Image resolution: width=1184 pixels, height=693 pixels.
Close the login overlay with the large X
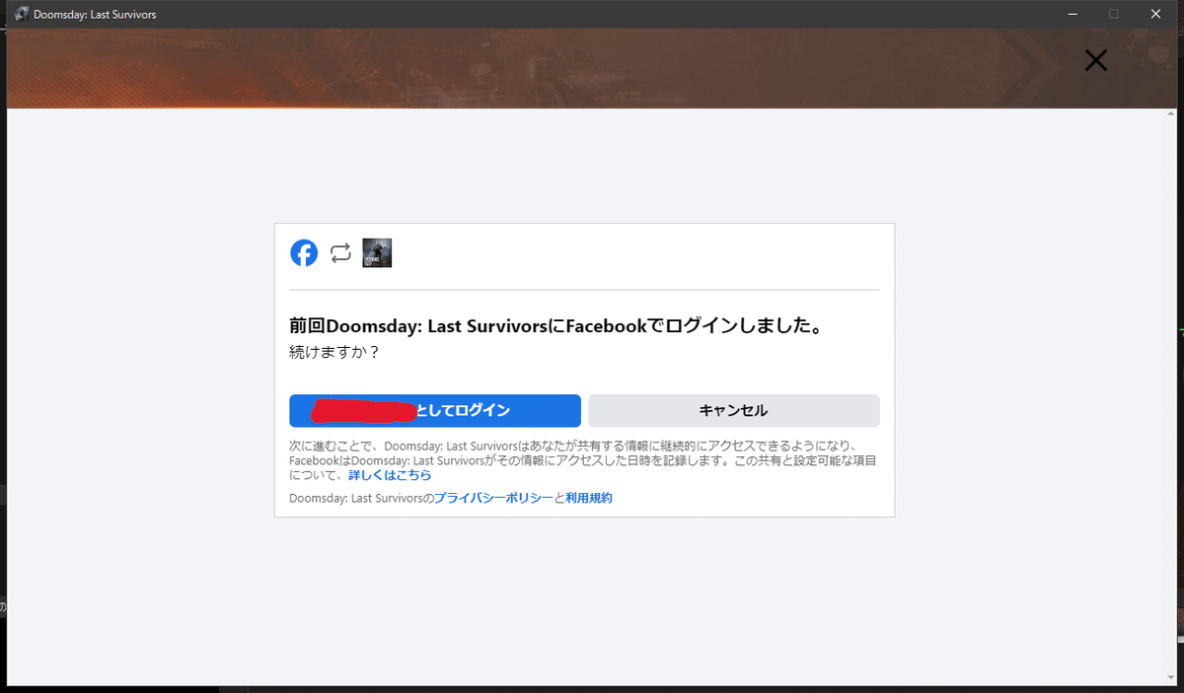point(1096,61)
